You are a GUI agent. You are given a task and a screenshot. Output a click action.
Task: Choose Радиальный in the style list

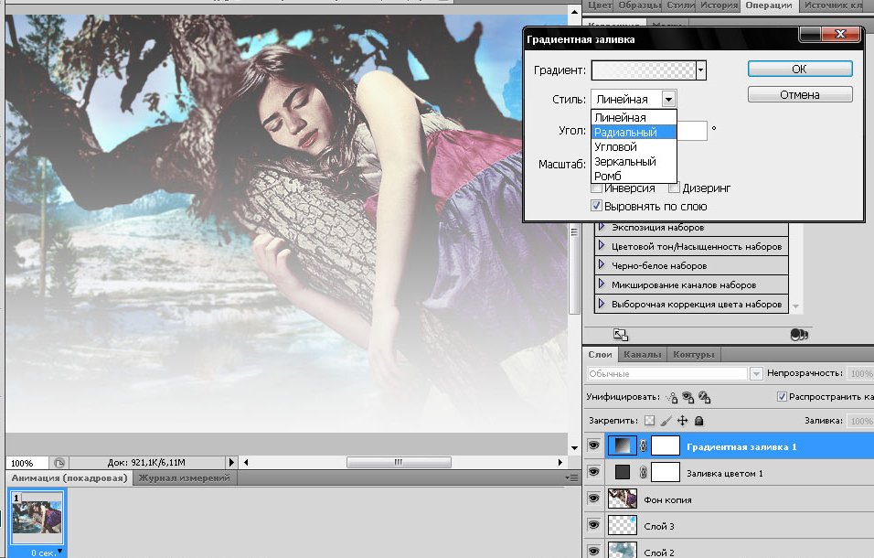click(x=634, y=132)
